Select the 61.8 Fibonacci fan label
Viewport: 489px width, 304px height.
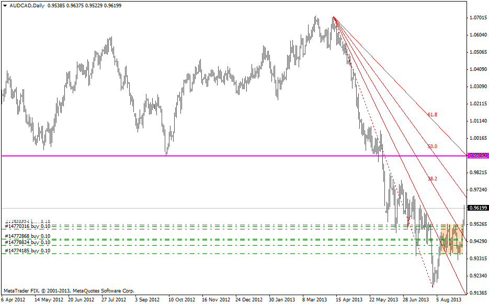(x=431, y=114)
